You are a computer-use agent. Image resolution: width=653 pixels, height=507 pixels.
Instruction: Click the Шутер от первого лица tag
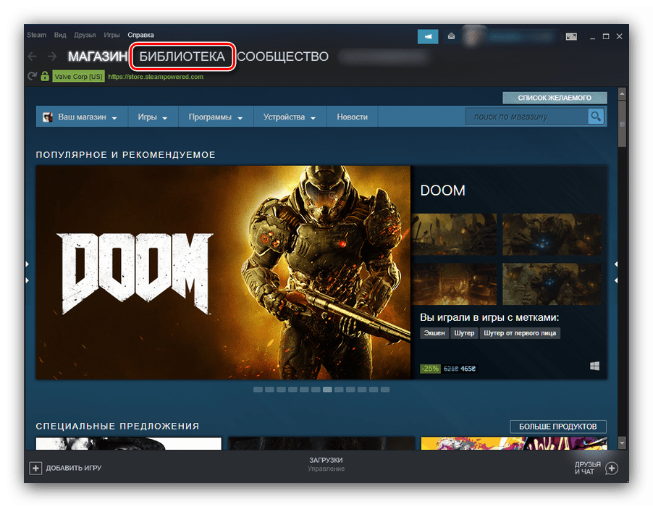(520, 333)
